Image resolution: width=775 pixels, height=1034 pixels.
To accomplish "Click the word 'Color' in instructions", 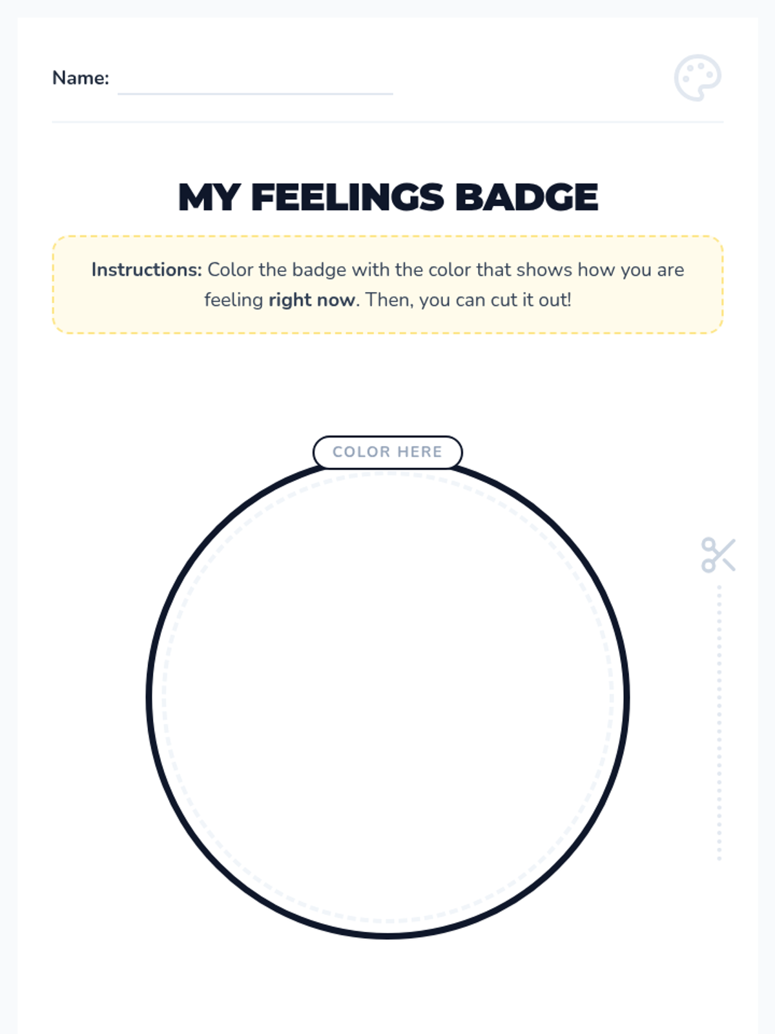I will pos(230,269).
